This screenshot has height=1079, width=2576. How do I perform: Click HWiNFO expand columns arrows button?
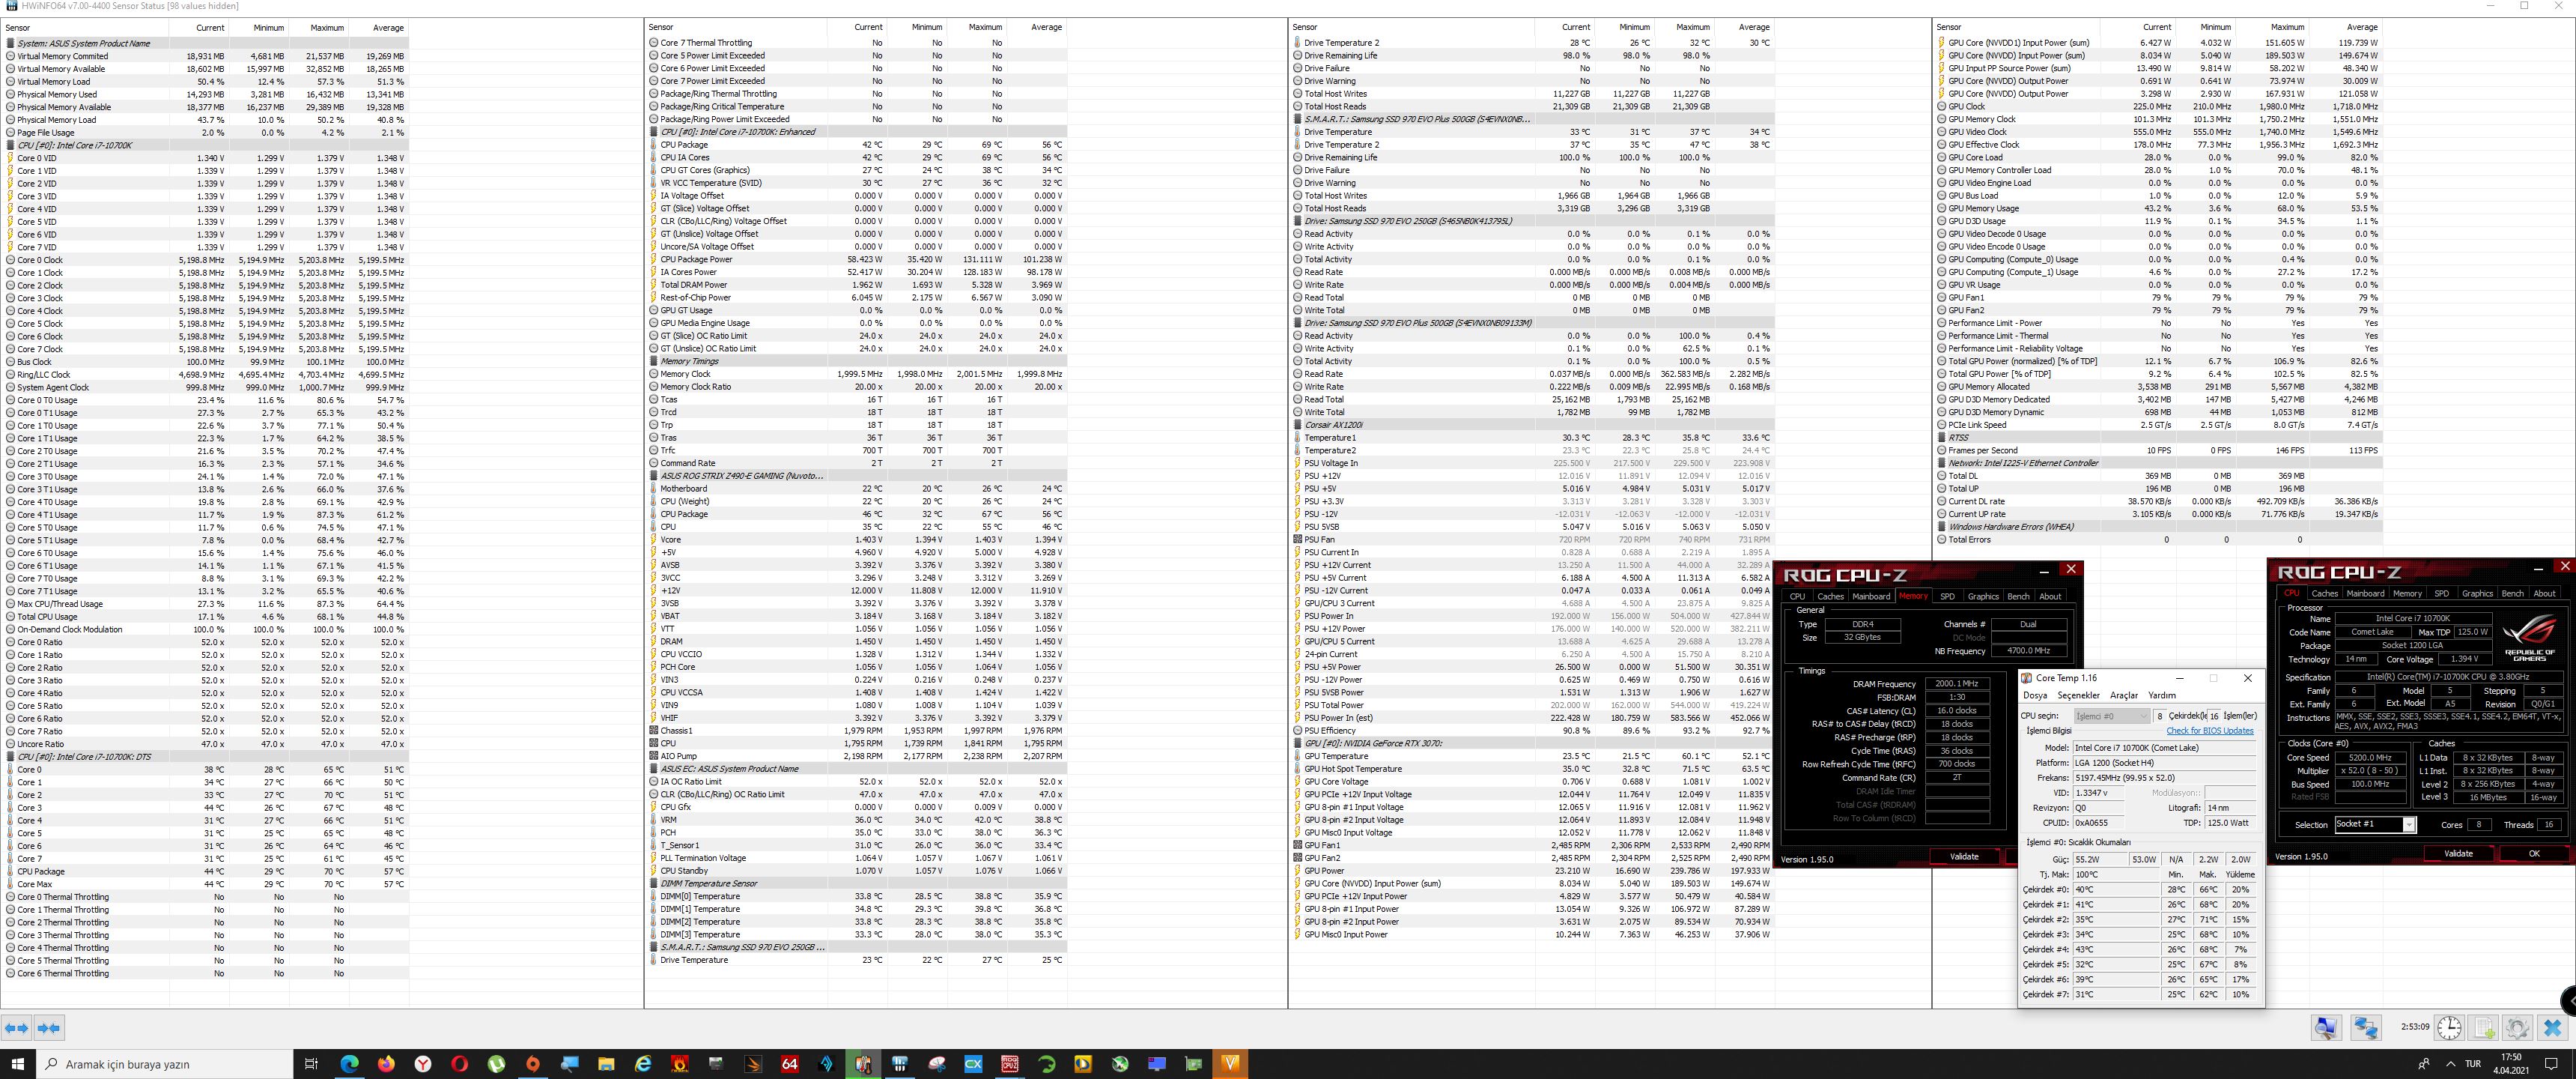pyautogui.click(x=17, y=1027)
